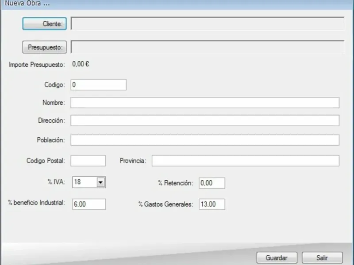The image size is (354, 265).
Task: Click the % Gastos Generales label
Action: click(165, 204)
